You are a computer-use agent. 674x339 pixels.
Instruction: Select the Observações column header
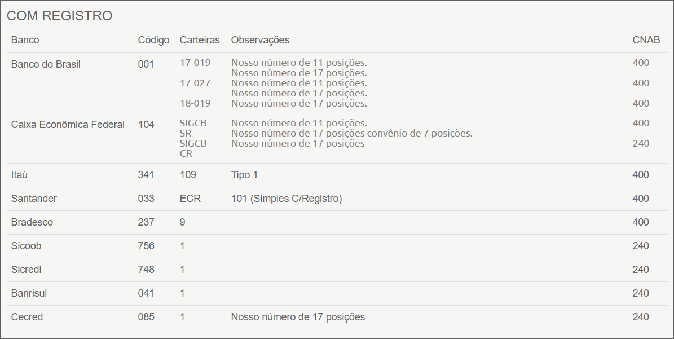[x=260, y=40]
